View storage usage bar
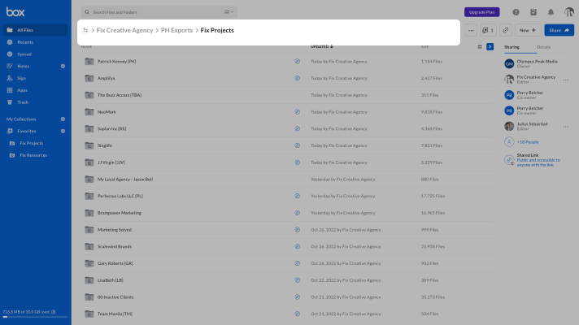The height and width of the screenshot is (325, 579). pyautogui.click(x=35, y=317)
